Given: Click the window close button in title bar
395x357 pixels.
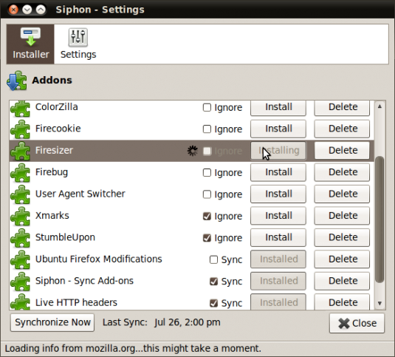Looking at the screenshot, I should tap(13, 10).
